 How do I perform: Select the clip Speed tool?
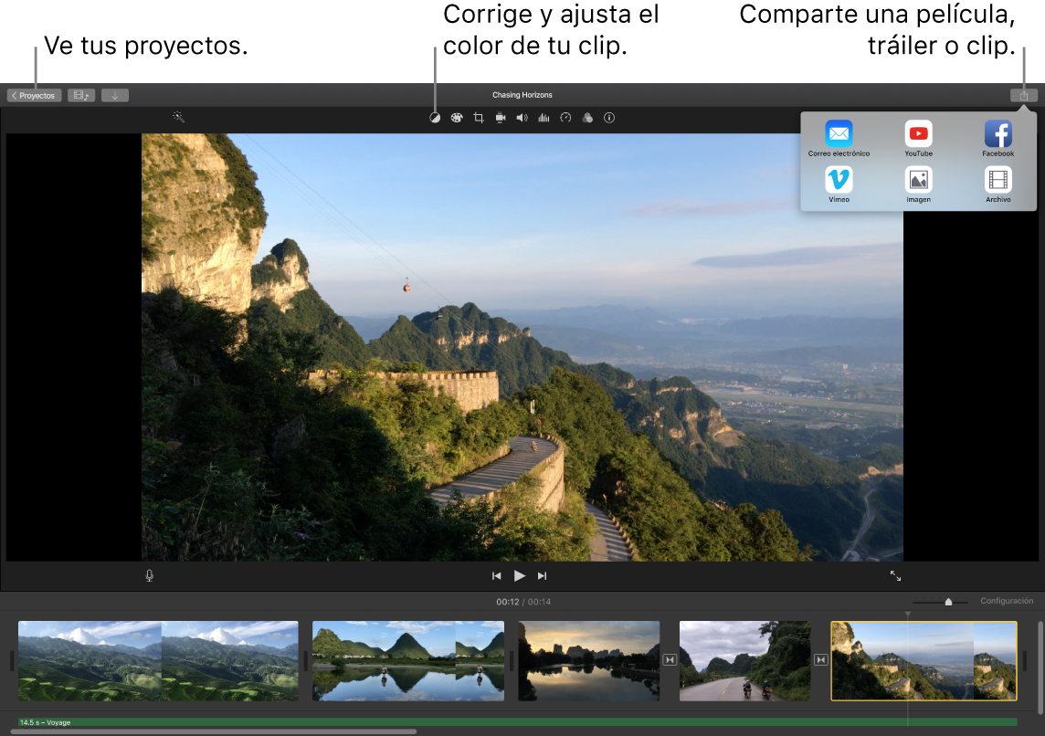565,117
